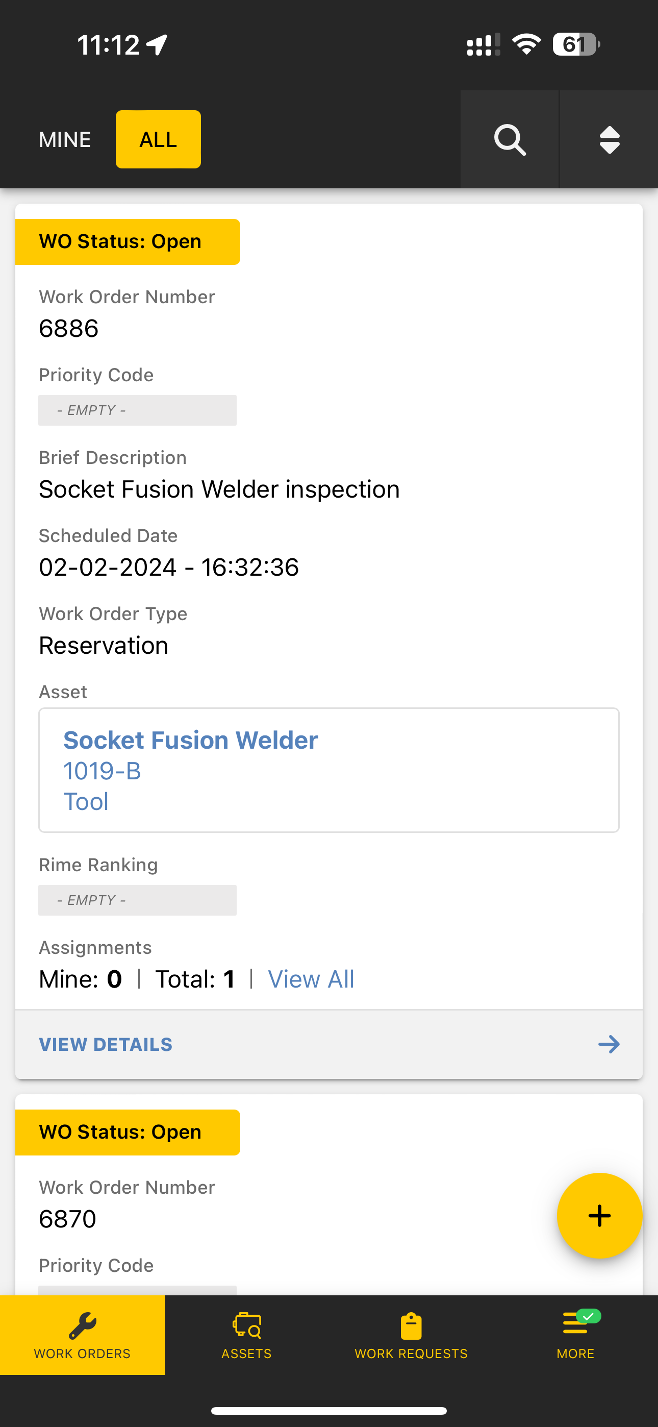Switch to the MINE filter
Image resolution: width=658 pixels, height=1427 pixels.
tap(65, 140)
